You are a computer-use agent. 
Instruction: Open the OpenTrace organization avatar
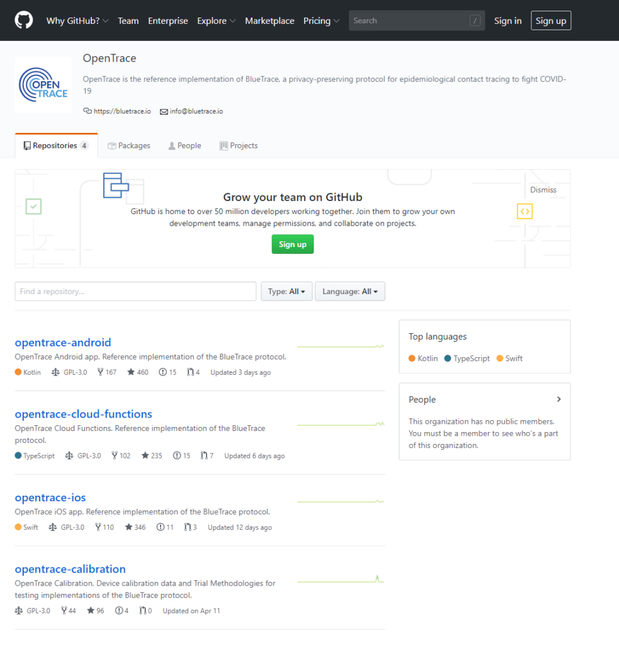coord(43,85)
